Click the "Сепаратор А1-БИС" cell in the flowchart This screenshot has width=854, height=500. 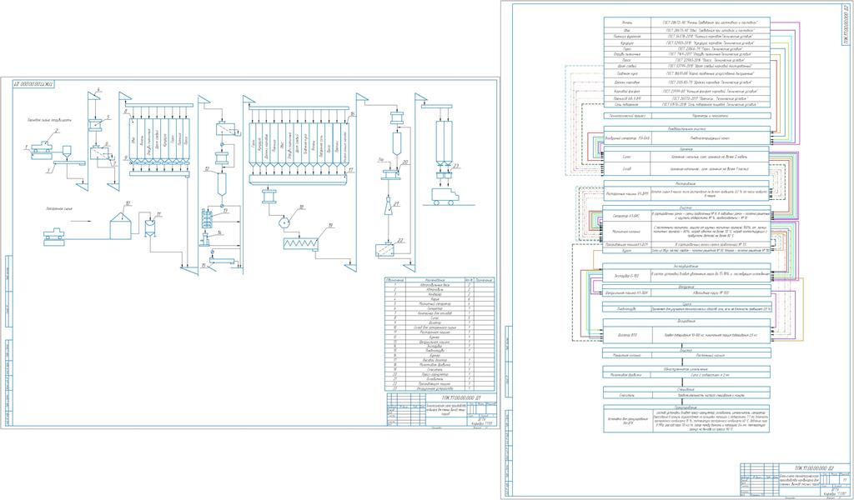(x=627, y=216)
